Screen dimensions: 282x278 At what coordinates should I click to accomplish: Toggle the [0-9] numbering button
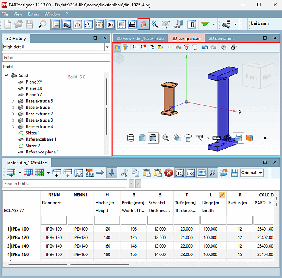click(179, 173)
